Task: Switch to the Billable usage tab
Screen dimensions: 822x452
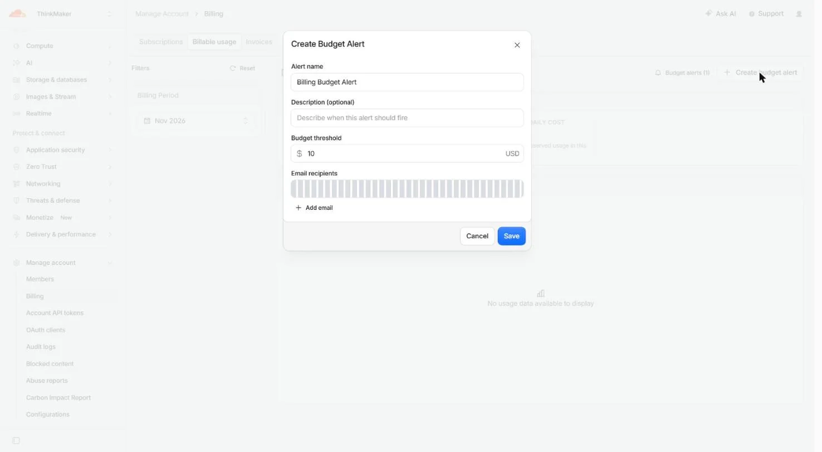Action: (214, 42)
